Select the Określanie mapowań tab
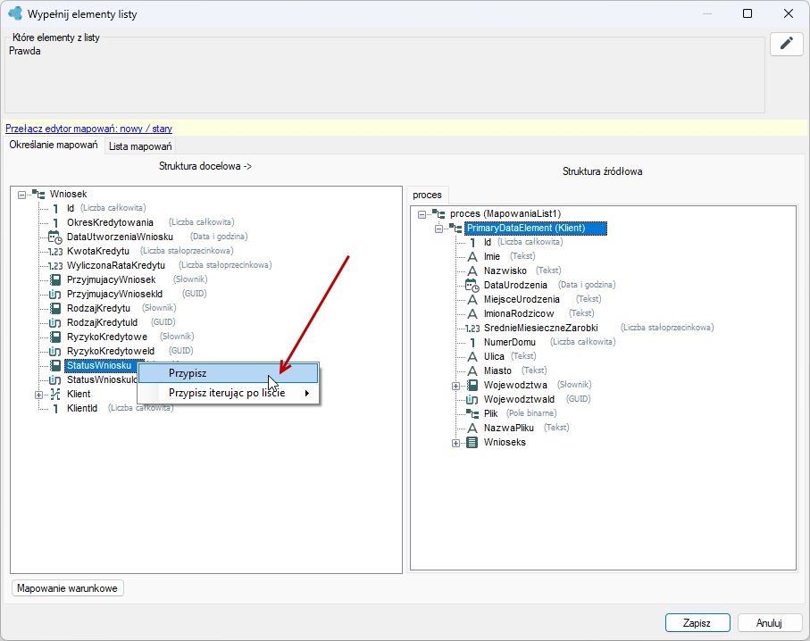Image resolution: width=810 pixels, height=641 pixels. tap(54, 145)
